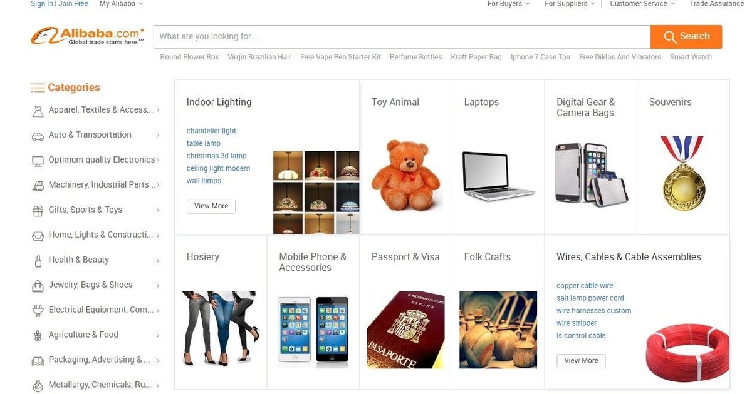Open the For Suppliers menu
This screenshot has width=752, height=394.
[x=570, y=4]
